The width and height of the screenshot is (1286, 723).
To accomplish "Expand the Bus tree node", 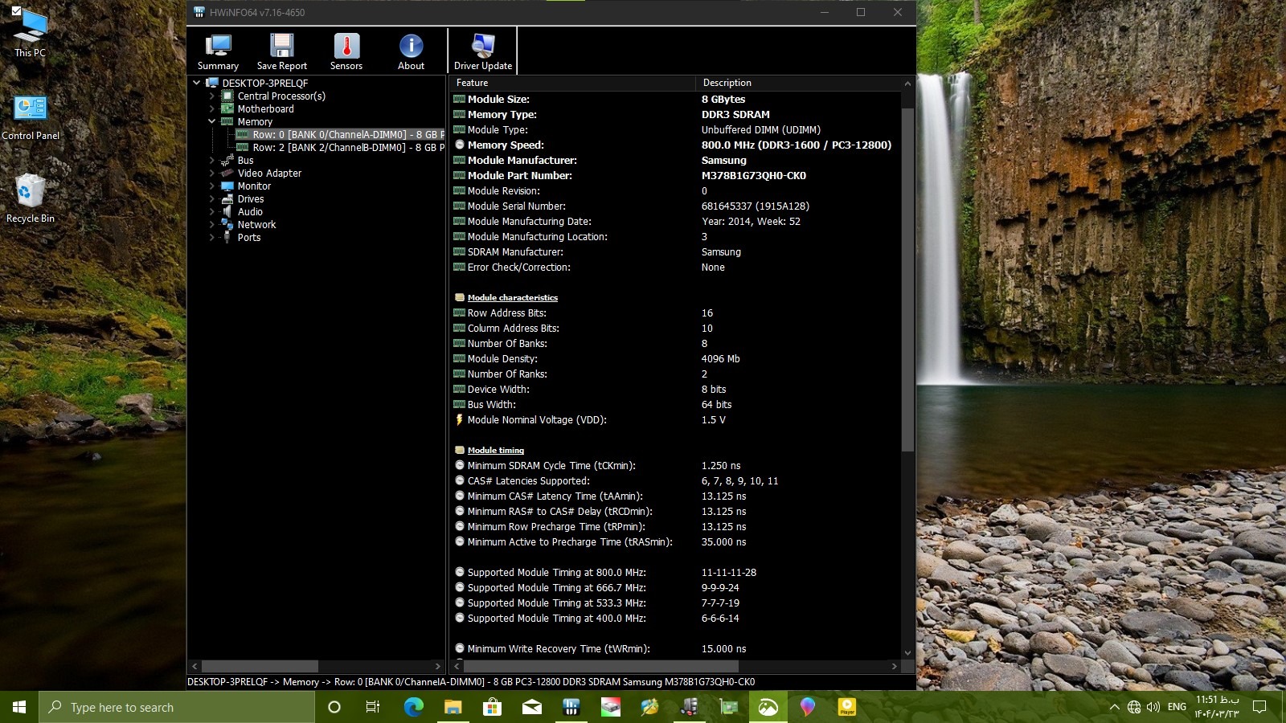I will coord(212,161).
